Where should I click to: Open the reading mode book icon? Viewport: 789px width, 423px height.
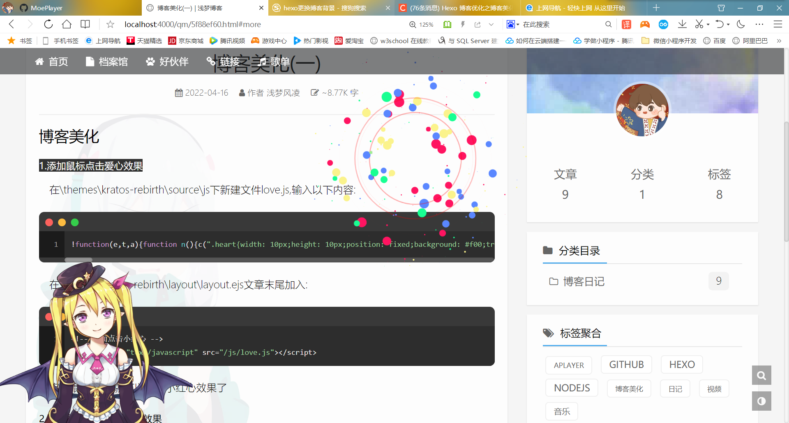point(85,24)
